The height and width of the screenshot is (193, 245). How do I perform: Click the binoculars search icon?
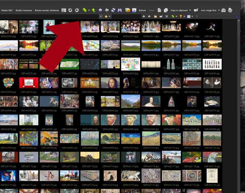click(120, 11)
